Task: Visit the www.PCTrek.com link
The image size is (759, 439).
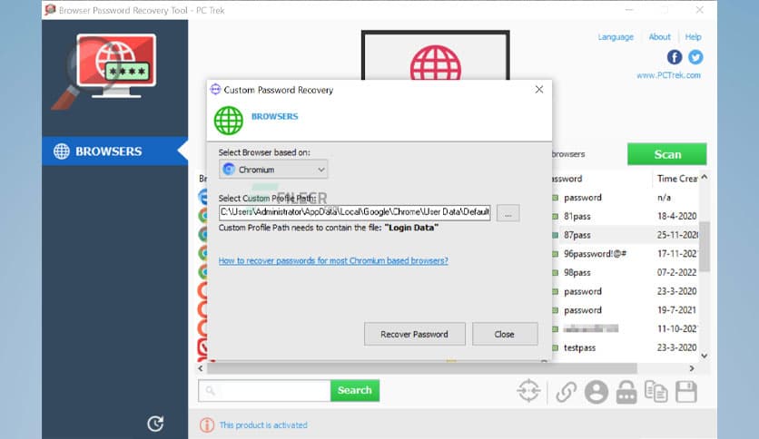Action: 668,75
